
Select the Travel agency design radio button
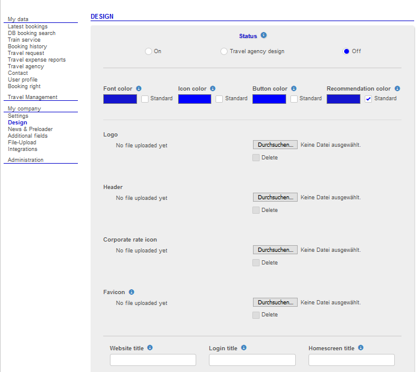[224, 51]
